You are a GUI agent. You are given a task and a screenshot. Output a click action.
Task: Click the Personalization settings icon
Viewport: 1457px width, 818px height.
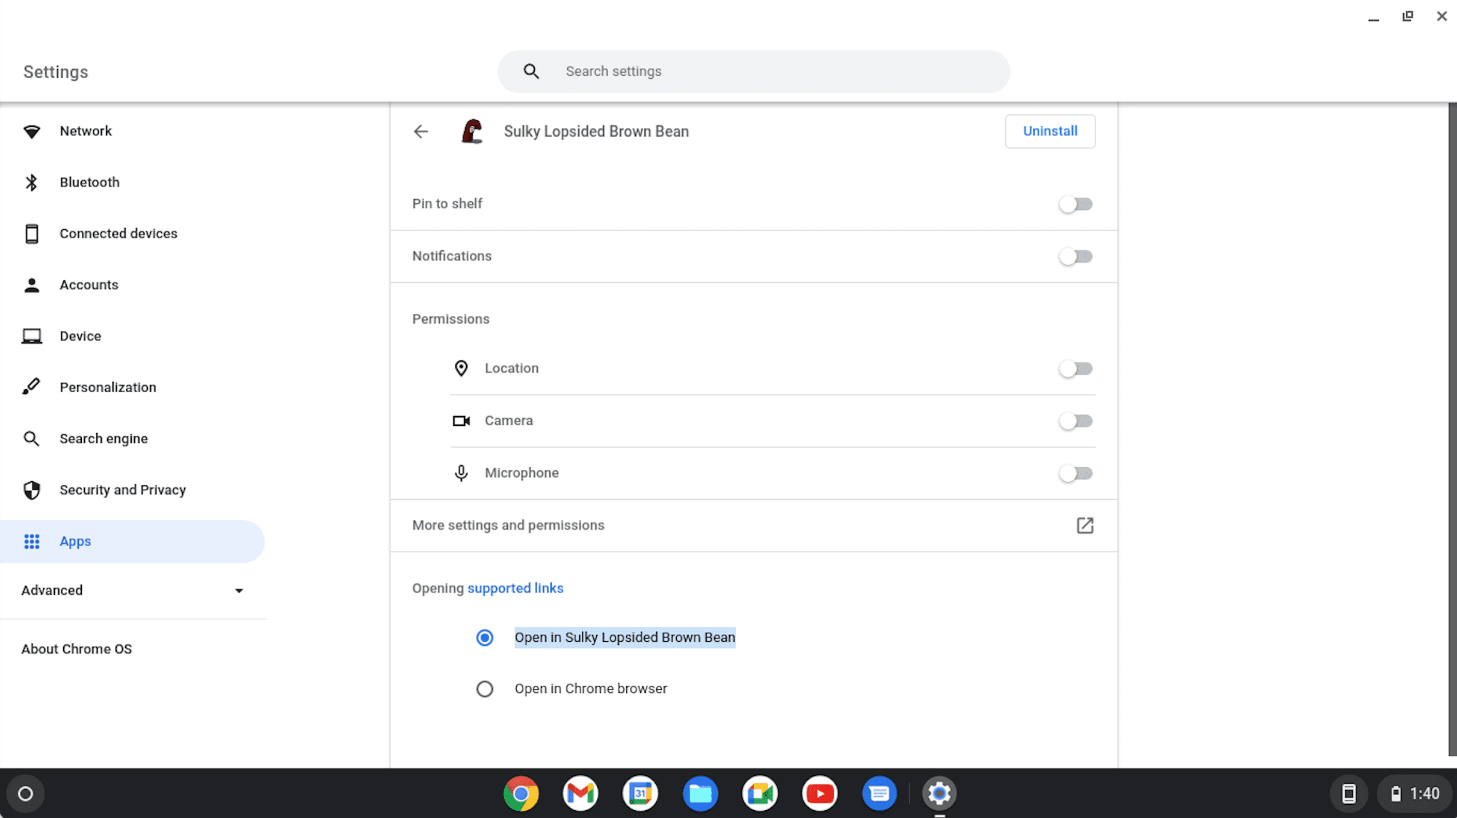point(32,387)
